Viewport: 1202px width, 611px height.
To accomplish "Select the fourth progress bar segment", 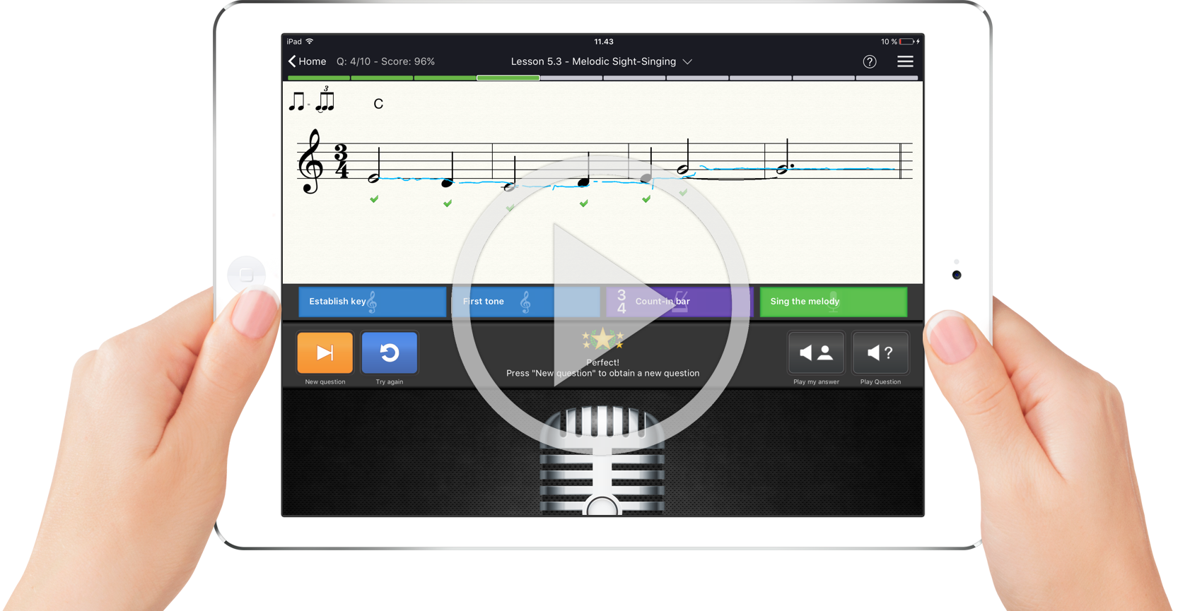I will (x=508, y=78).
